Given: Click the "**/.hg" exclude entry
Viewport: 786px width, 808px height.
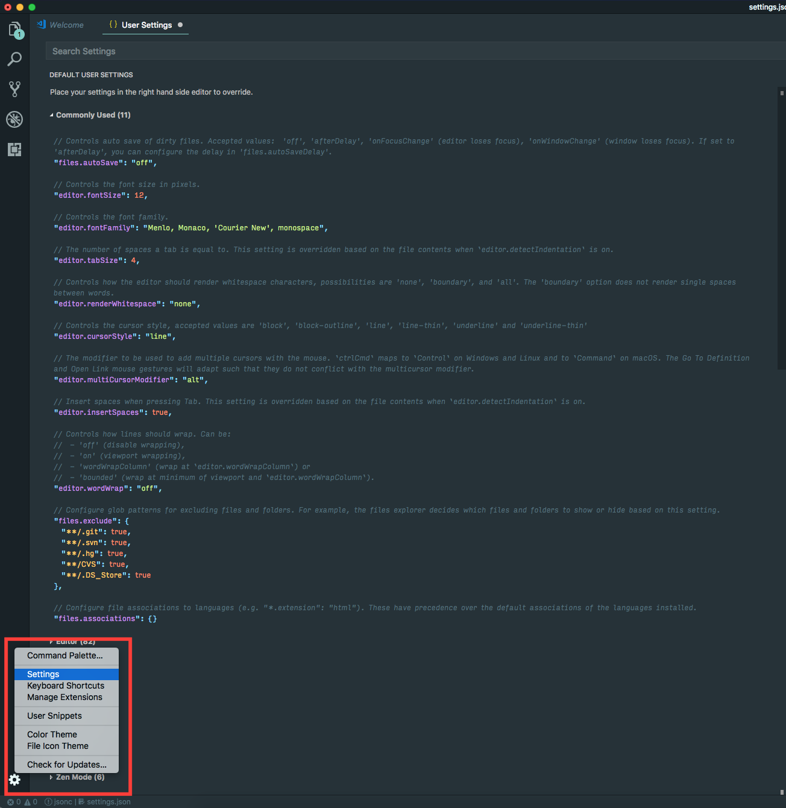Looking at the screenshot, I should (80, 554).
